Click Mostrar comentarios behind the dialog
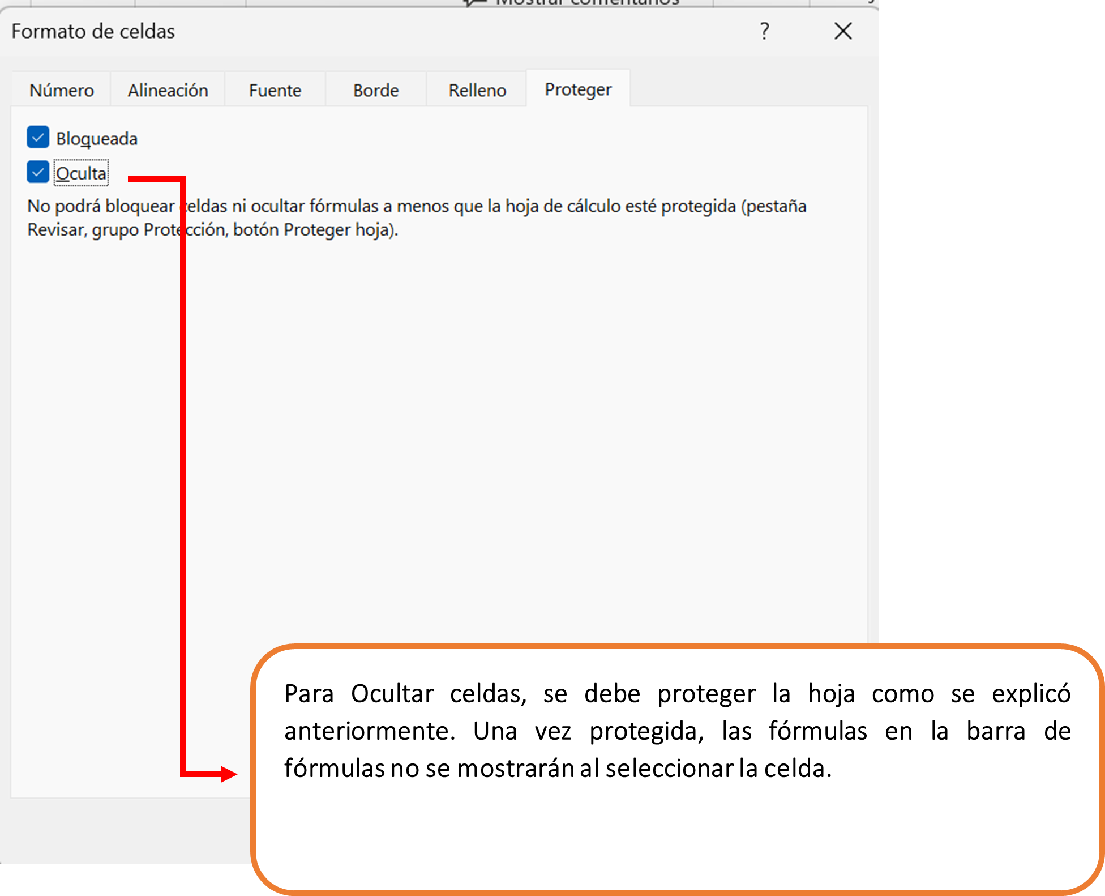 586,2
